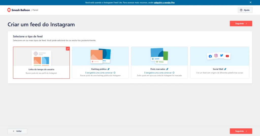Click the YouTube icon in Social Wall
Viewport: 260px width, 136px height.
227,56
